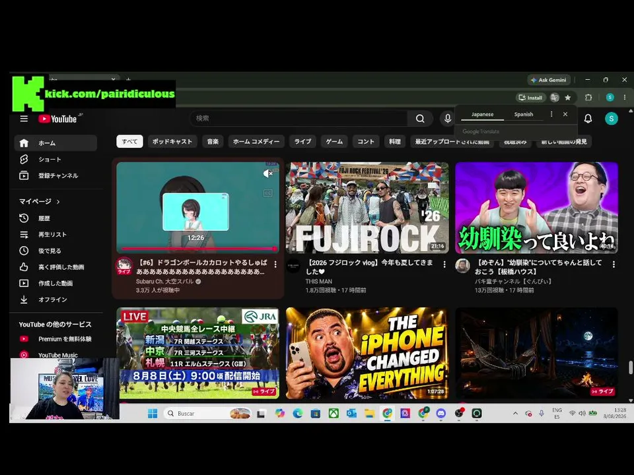This screenshot has height=475, width=634.
Task: Select the すべて filter chip
Action: pyautogui.click(x=129, y=141)
